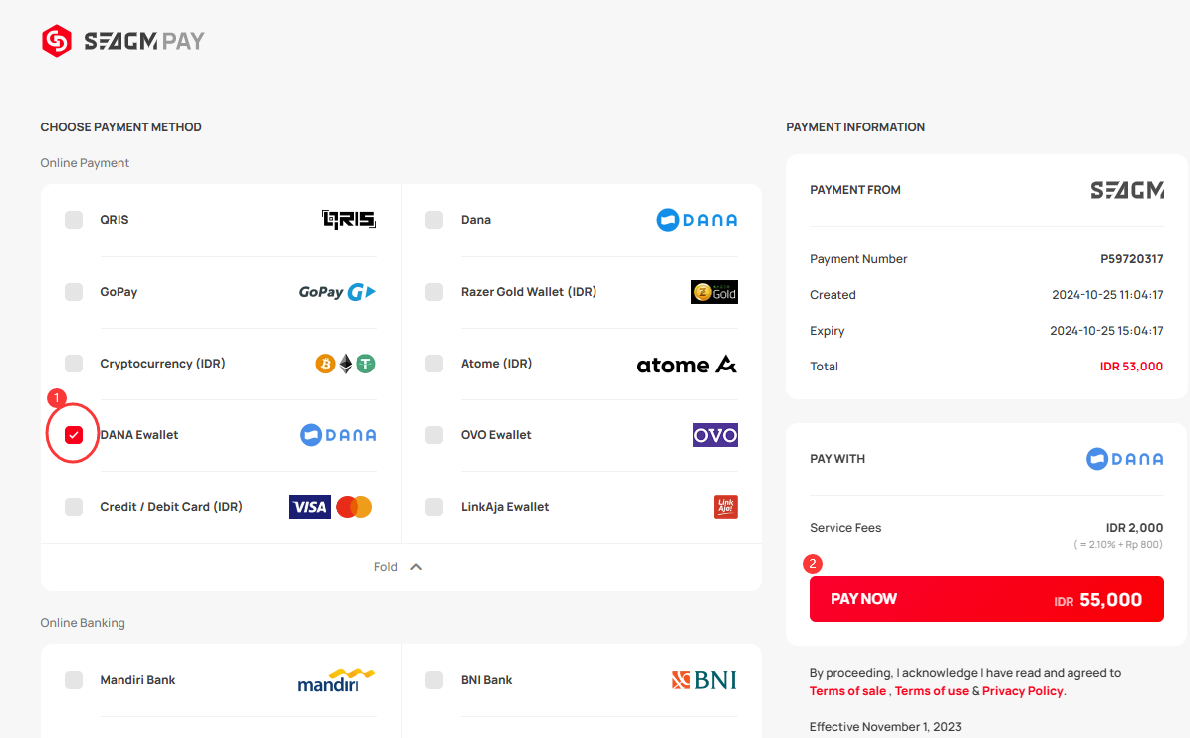
Task: Open the Terms of sale link
Action: (x=847, y=691)
